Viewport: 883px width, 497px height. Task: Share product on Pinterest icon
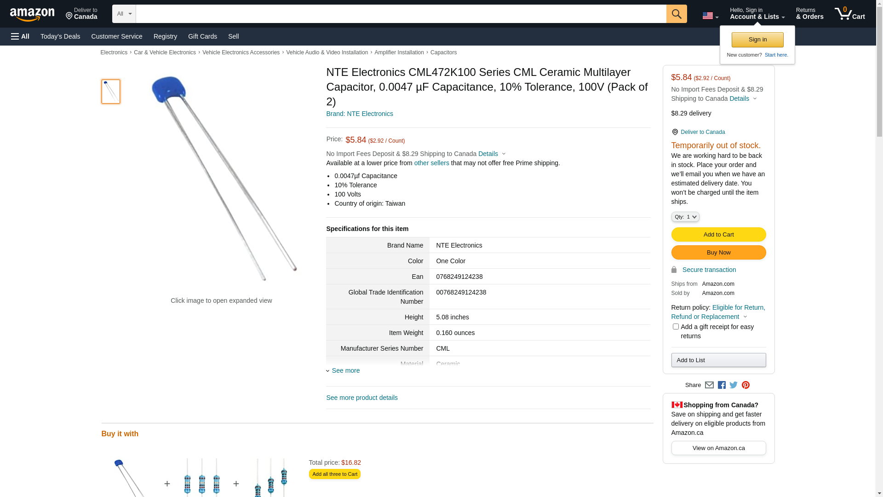tap(745, 385)
